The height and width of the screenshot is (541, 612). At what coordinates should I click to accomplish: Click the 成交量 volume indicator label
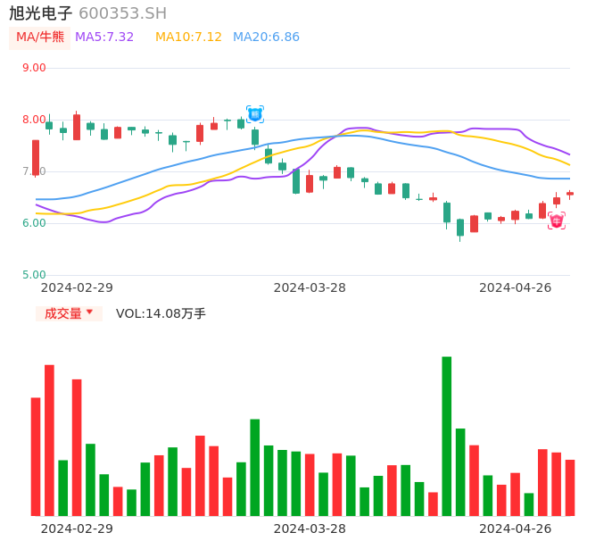[x=63, y=313]
